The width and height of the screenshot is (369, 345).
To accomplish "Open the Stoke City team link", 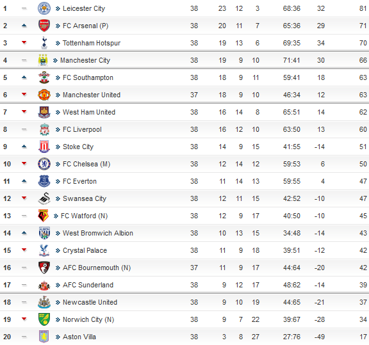I will (x=78, y=147).
